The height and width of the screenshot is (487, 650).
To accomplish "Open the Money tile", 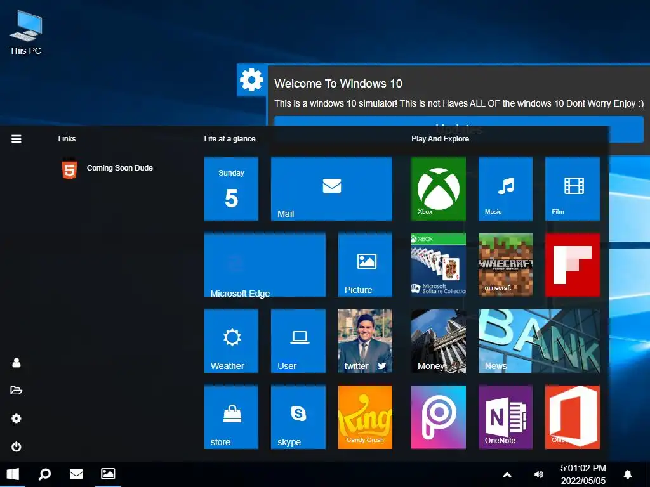I will [438, 341].
